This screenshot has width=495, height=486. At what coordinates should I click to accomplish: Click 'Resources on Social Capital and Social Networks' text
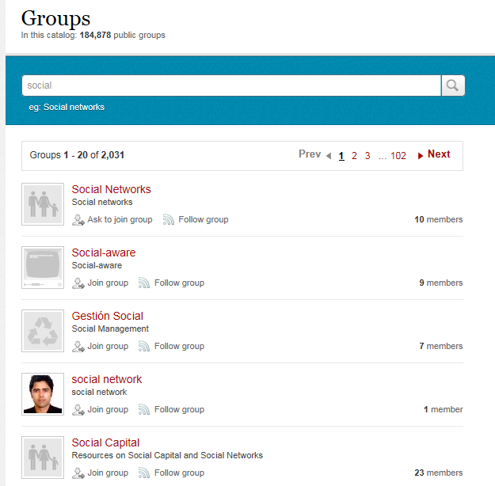coord(167,455)
